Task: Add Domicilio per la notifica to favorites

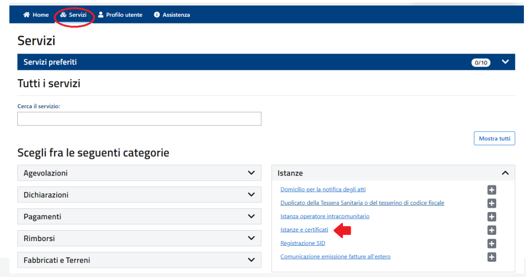Action: (492, 190)
